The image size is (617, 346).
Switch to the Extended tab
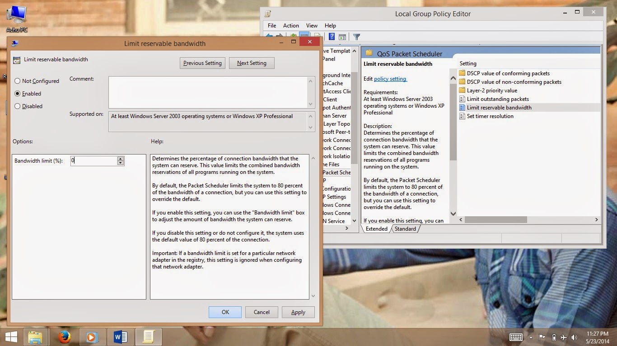click(x=377, y=229)
